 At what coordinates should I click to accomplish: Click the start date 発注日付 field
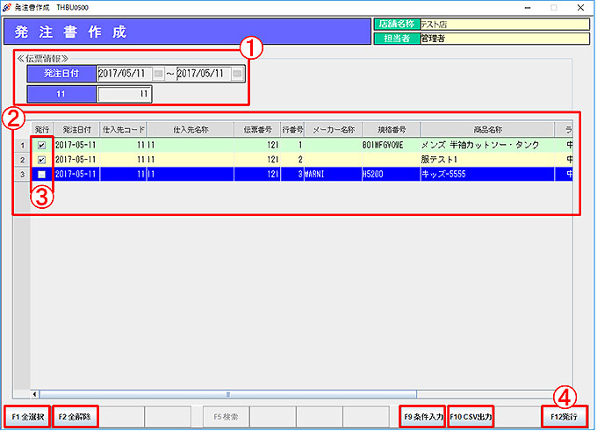pos(124,74)
